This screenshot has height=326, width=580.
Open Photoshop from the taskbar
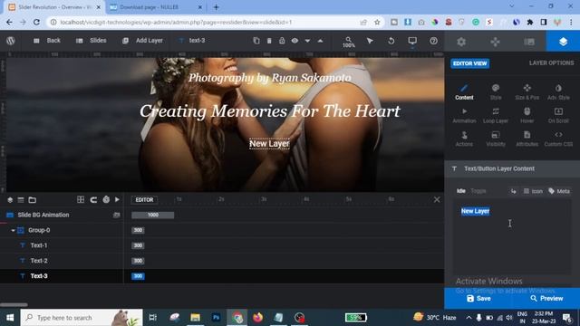(x=216, y=318)
